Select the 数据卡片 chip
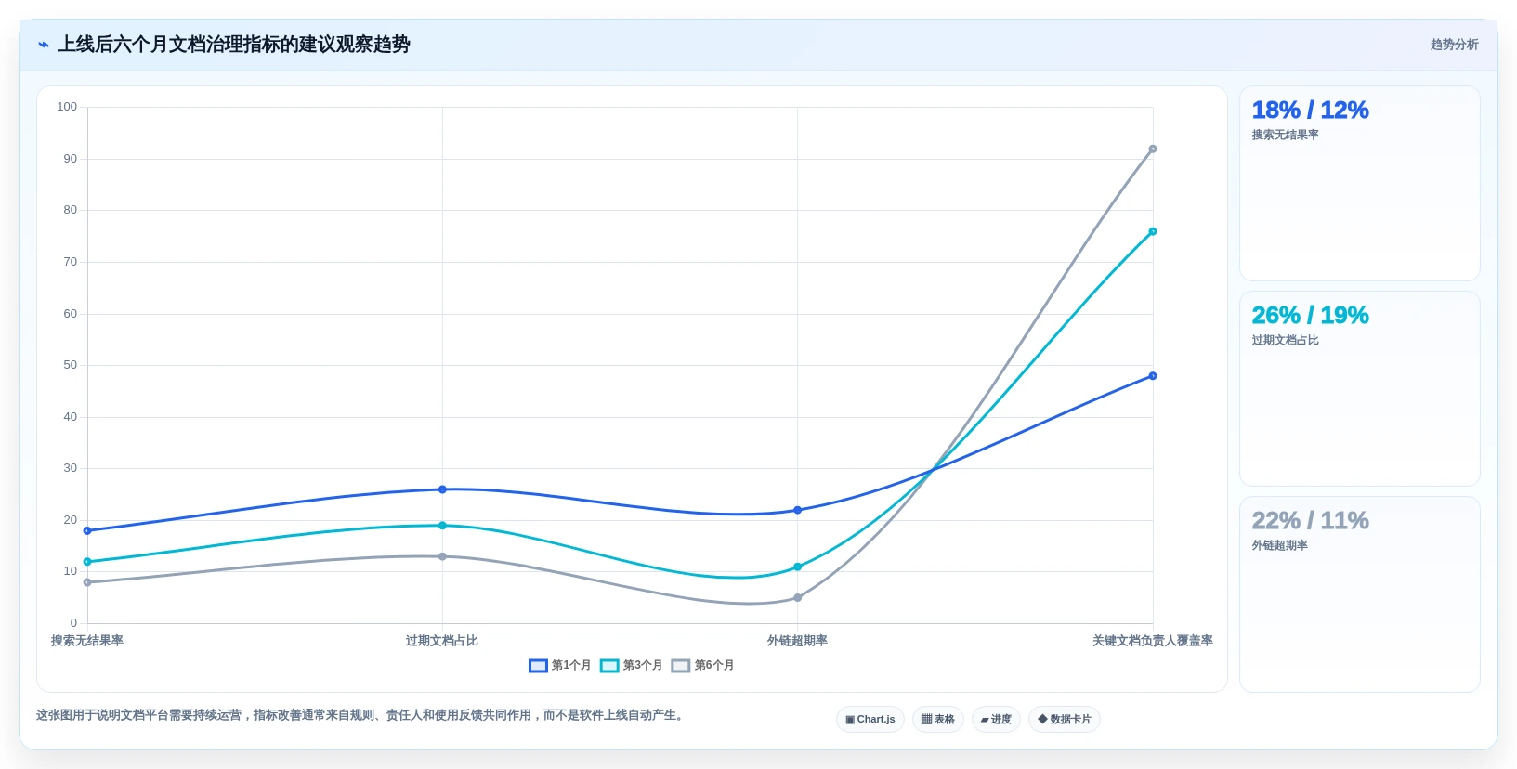 1065,720
